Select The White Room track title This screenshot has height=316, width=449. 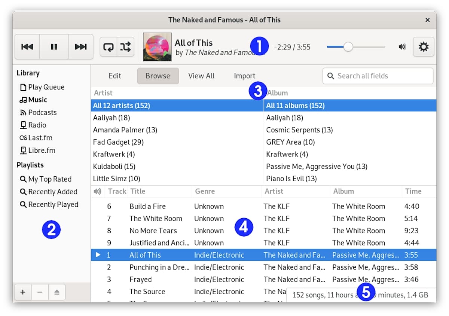(x=156, y=219)
